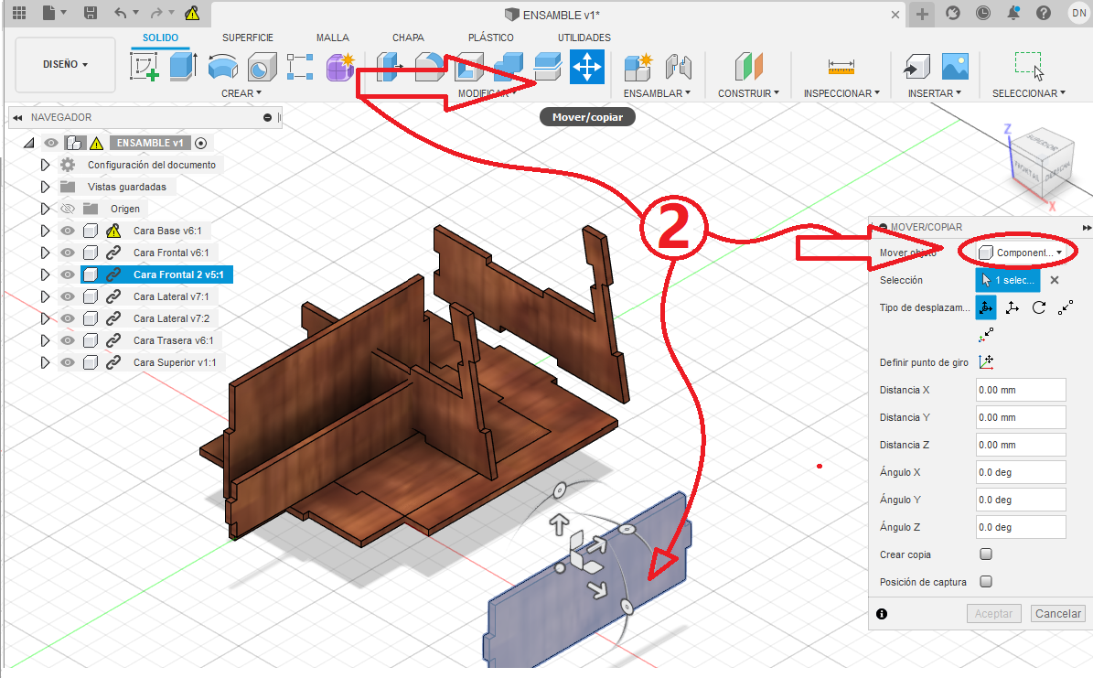Select the New Component tool

point(638,67)
